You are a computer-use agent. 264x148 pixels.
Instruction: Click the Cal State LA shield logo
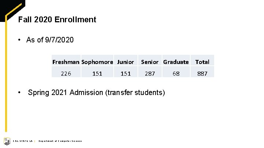(7, 141)
